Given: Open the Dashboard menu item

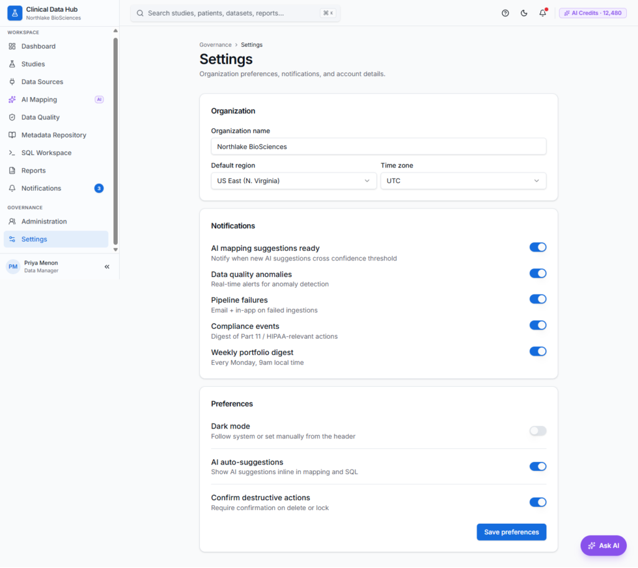Looking at the screenshot, I should point(56,46).
